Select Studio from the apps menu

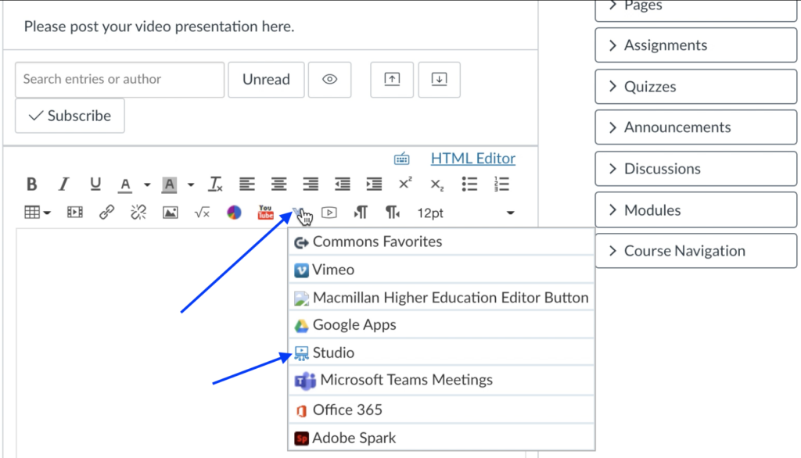[x=333, y=353]
